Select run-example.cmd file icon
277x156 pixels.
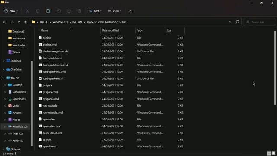tap(40, 113)
